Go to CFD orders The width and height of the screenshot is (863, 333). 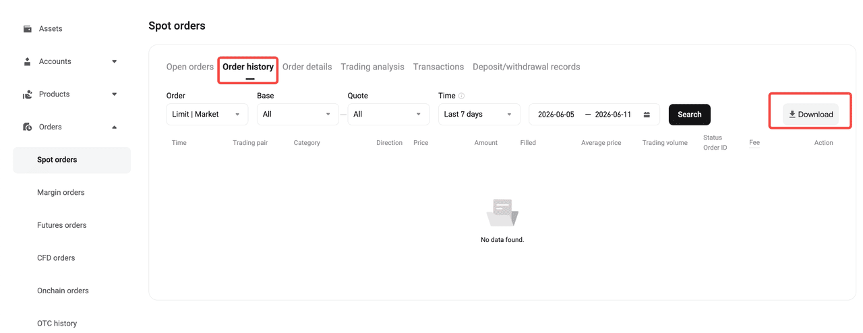[56, 258]
